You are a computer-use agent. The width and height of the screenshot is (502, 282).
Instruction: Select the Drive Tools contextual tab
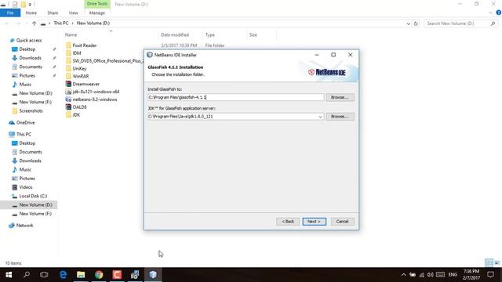(97, 4)
